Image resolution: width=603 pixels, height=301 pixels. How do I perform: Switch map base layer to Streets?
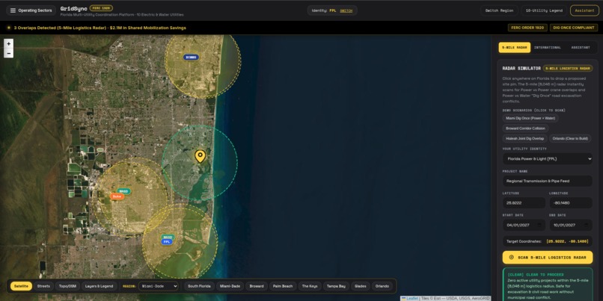43,286
